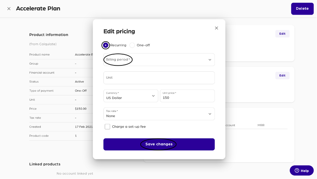The width and height of the screenshot is (317, 179).
Task: Click the Save changes button
Action: (x=159, y=144)
